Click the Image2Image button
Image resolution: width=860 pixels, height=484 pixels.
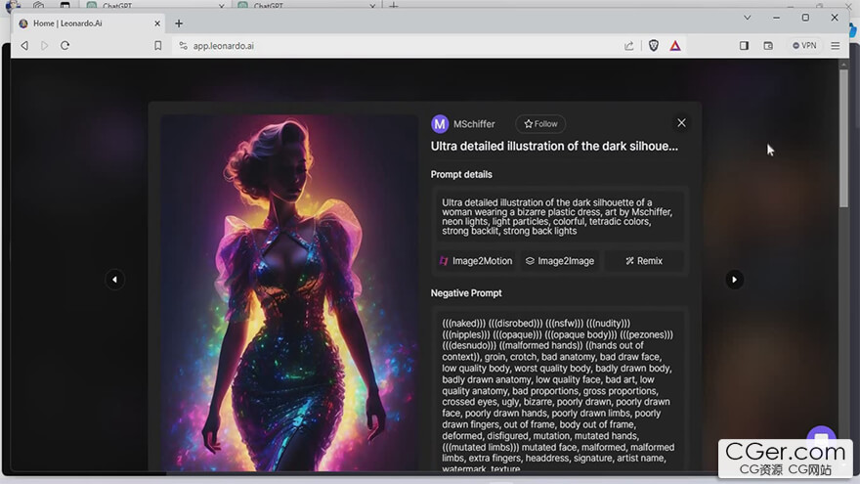tap(559, 261)
